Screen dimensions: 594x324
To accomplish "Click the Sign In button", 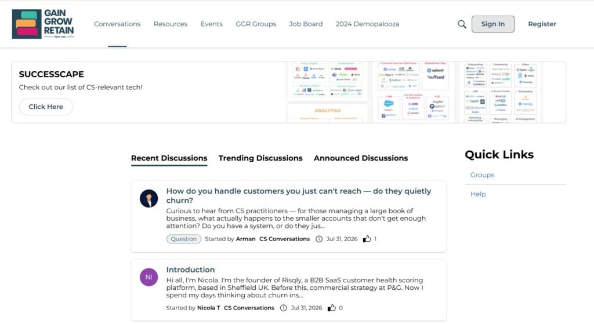I will 493,24.
